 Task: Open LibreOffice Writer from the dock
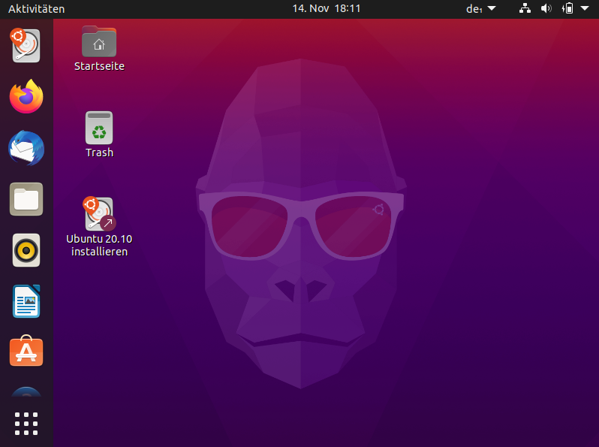[x=26, y=301]
